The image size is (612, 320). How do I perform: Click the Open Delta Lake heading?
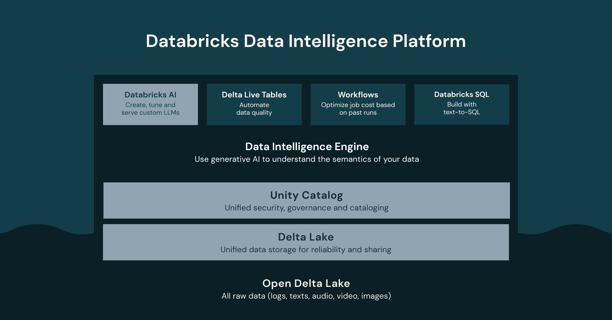click(306, 283)
